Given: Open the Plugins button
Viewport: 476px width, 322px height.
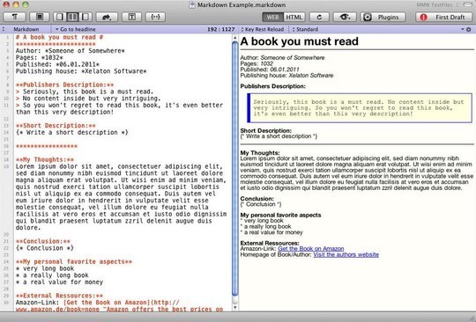Looking at the screenshot, I should click(383, 18).
